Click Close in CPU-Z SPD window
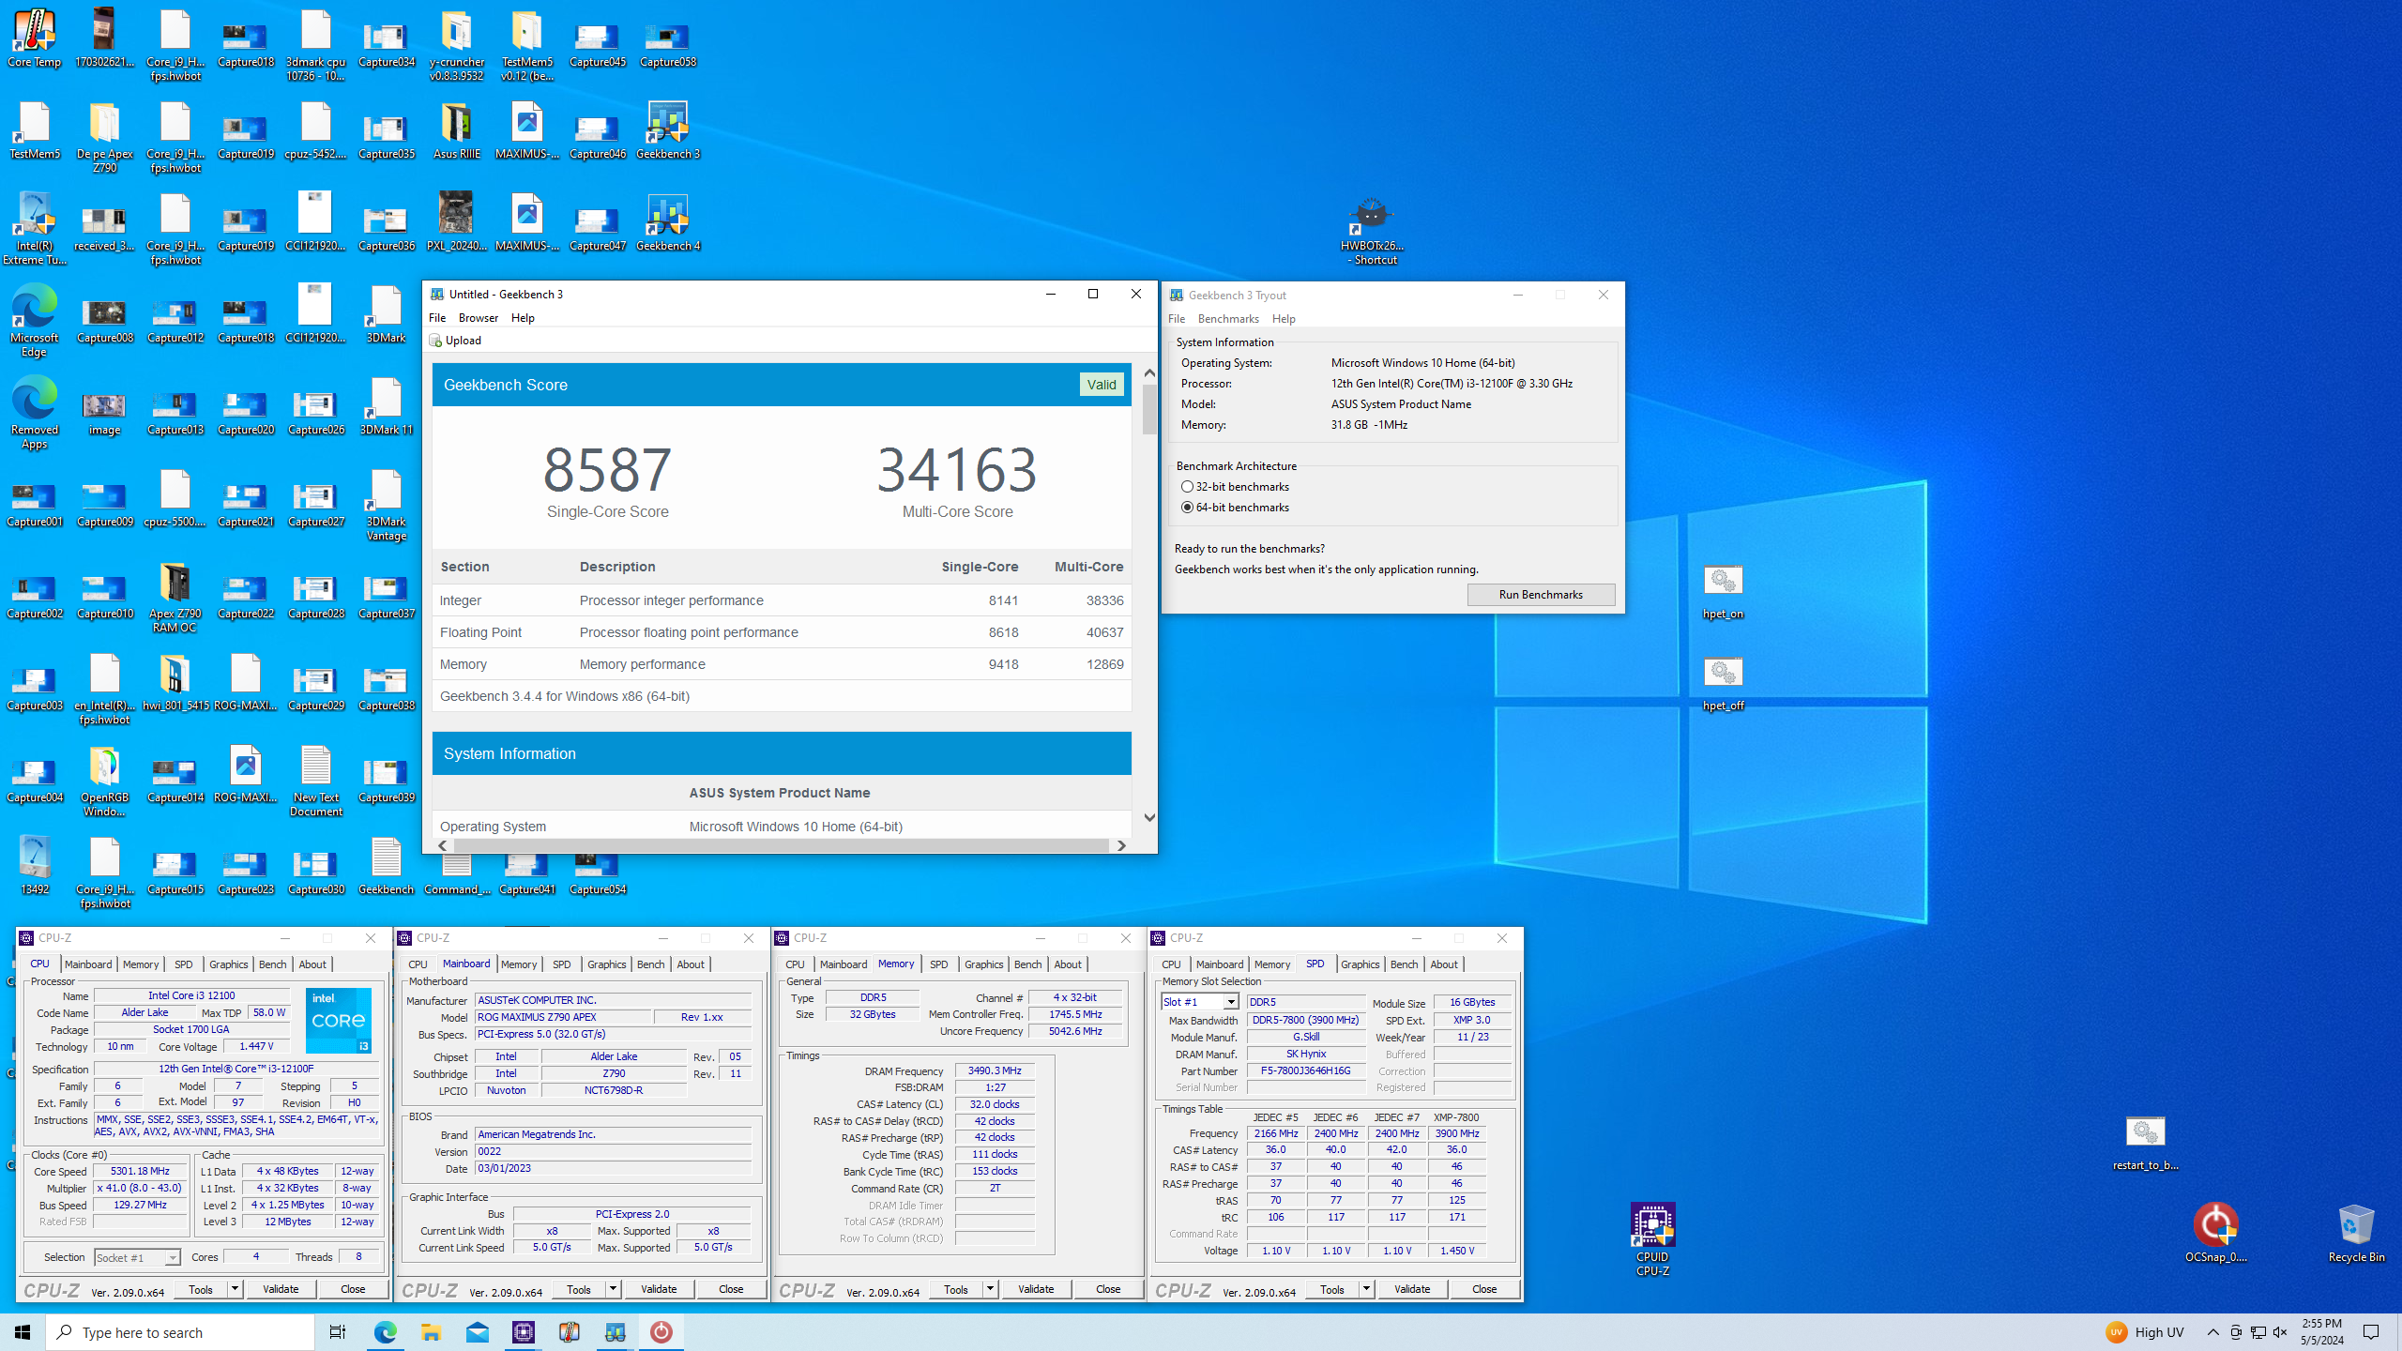The height and width of the screenshot is (1351, 2402). click(x=1484, y=1289)
